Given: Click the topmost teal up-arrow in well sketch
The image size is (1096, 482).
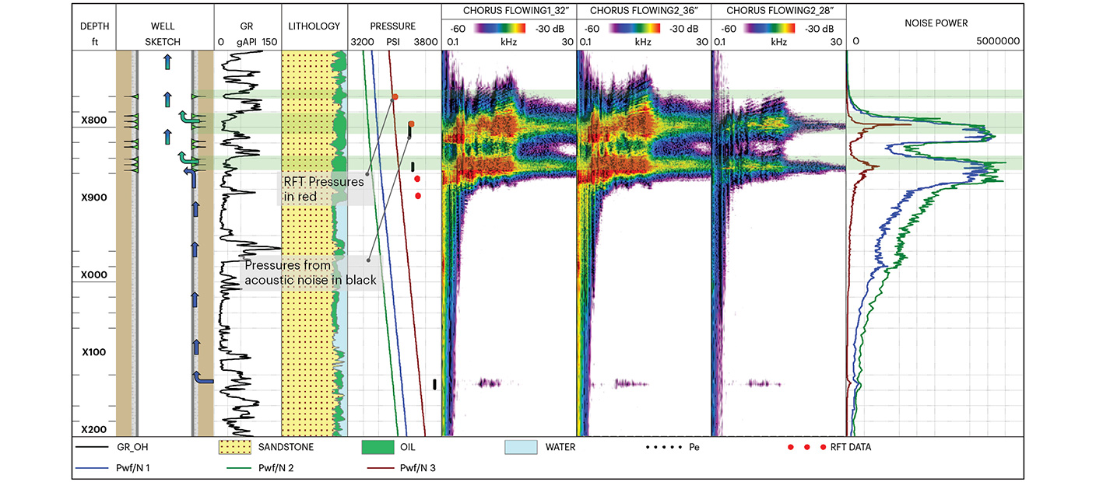Looking at the screenshot, I should (167, 63).
